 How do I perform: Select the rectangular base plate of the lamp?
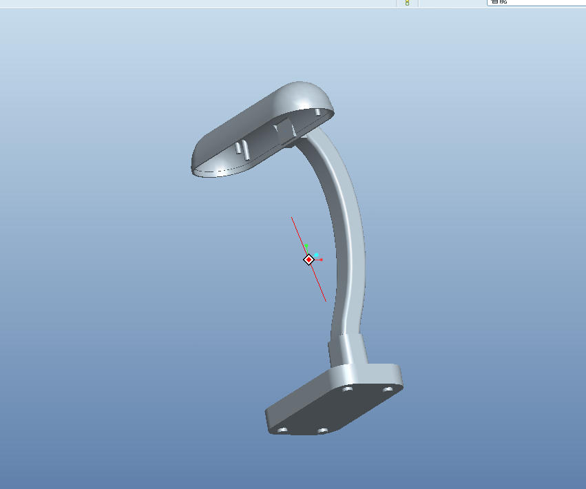click(334, 399)
